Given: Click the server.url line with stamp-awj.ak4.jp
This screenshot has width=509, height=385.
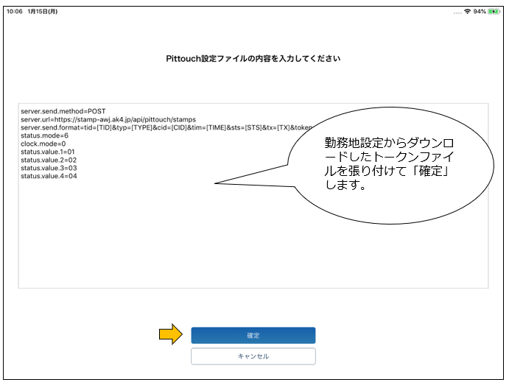Looking at the screenshot, I should point(108,119).
